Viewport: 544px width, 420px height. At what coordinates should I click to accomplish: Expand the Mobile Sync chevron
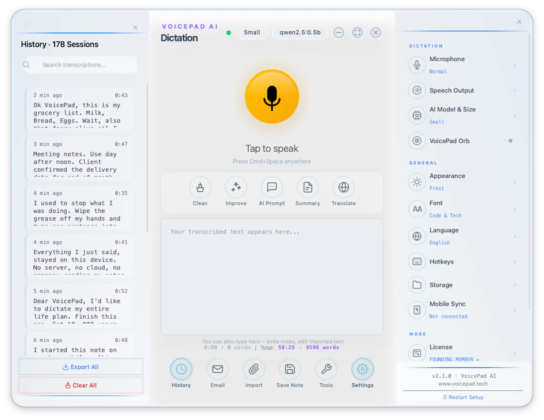point(515,310)
